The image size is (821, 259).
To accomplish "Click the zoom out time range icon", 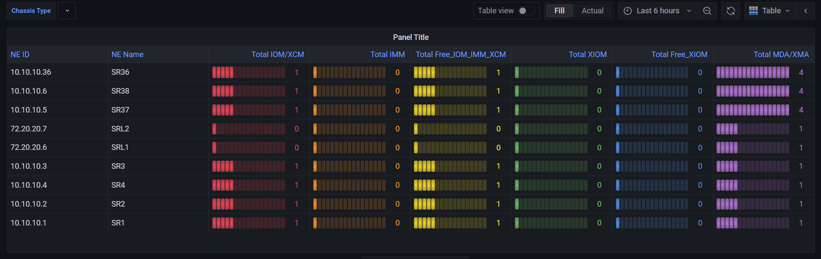I will (707, 11).
